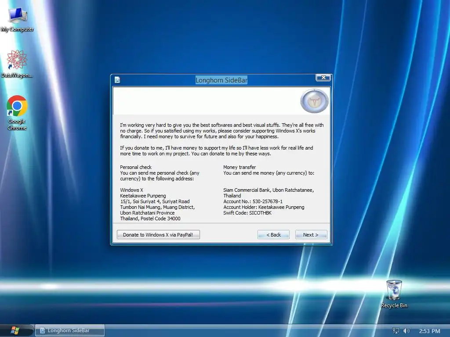This screenshot has width=450, height=337.
Task: Click the volume speaker tray icon
Action: [x=406, y=331]
